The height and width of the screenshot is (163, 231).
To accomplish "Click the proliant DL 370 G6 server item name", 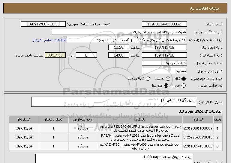I will 140,129.
